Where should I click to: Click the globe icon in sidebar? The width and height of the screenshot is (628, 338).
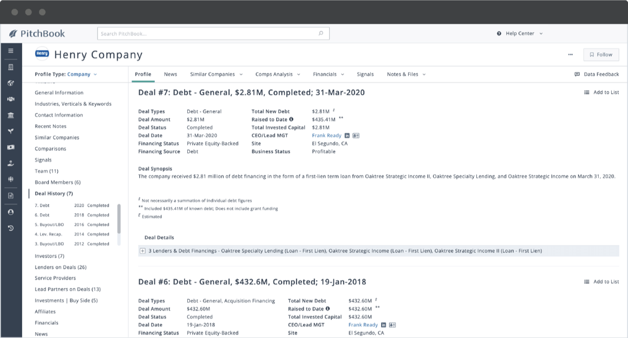pyautogui.click(x=11, y=83)
